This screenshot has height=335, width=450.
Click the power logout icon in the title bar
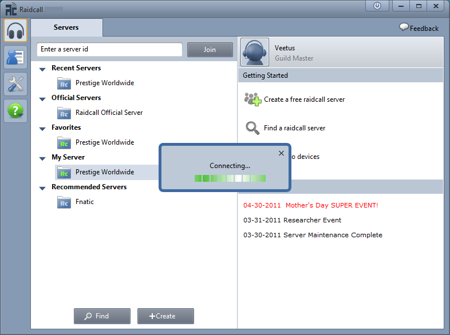(x=377, y=6)
